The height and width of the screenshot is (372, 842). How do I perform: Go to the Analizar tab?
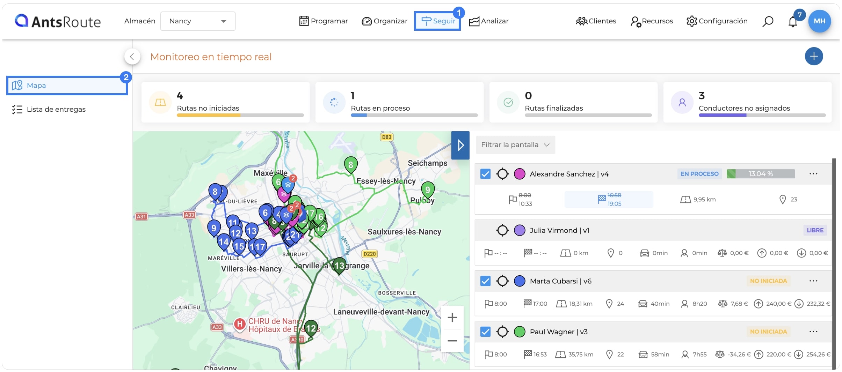(x=488, y=21)
